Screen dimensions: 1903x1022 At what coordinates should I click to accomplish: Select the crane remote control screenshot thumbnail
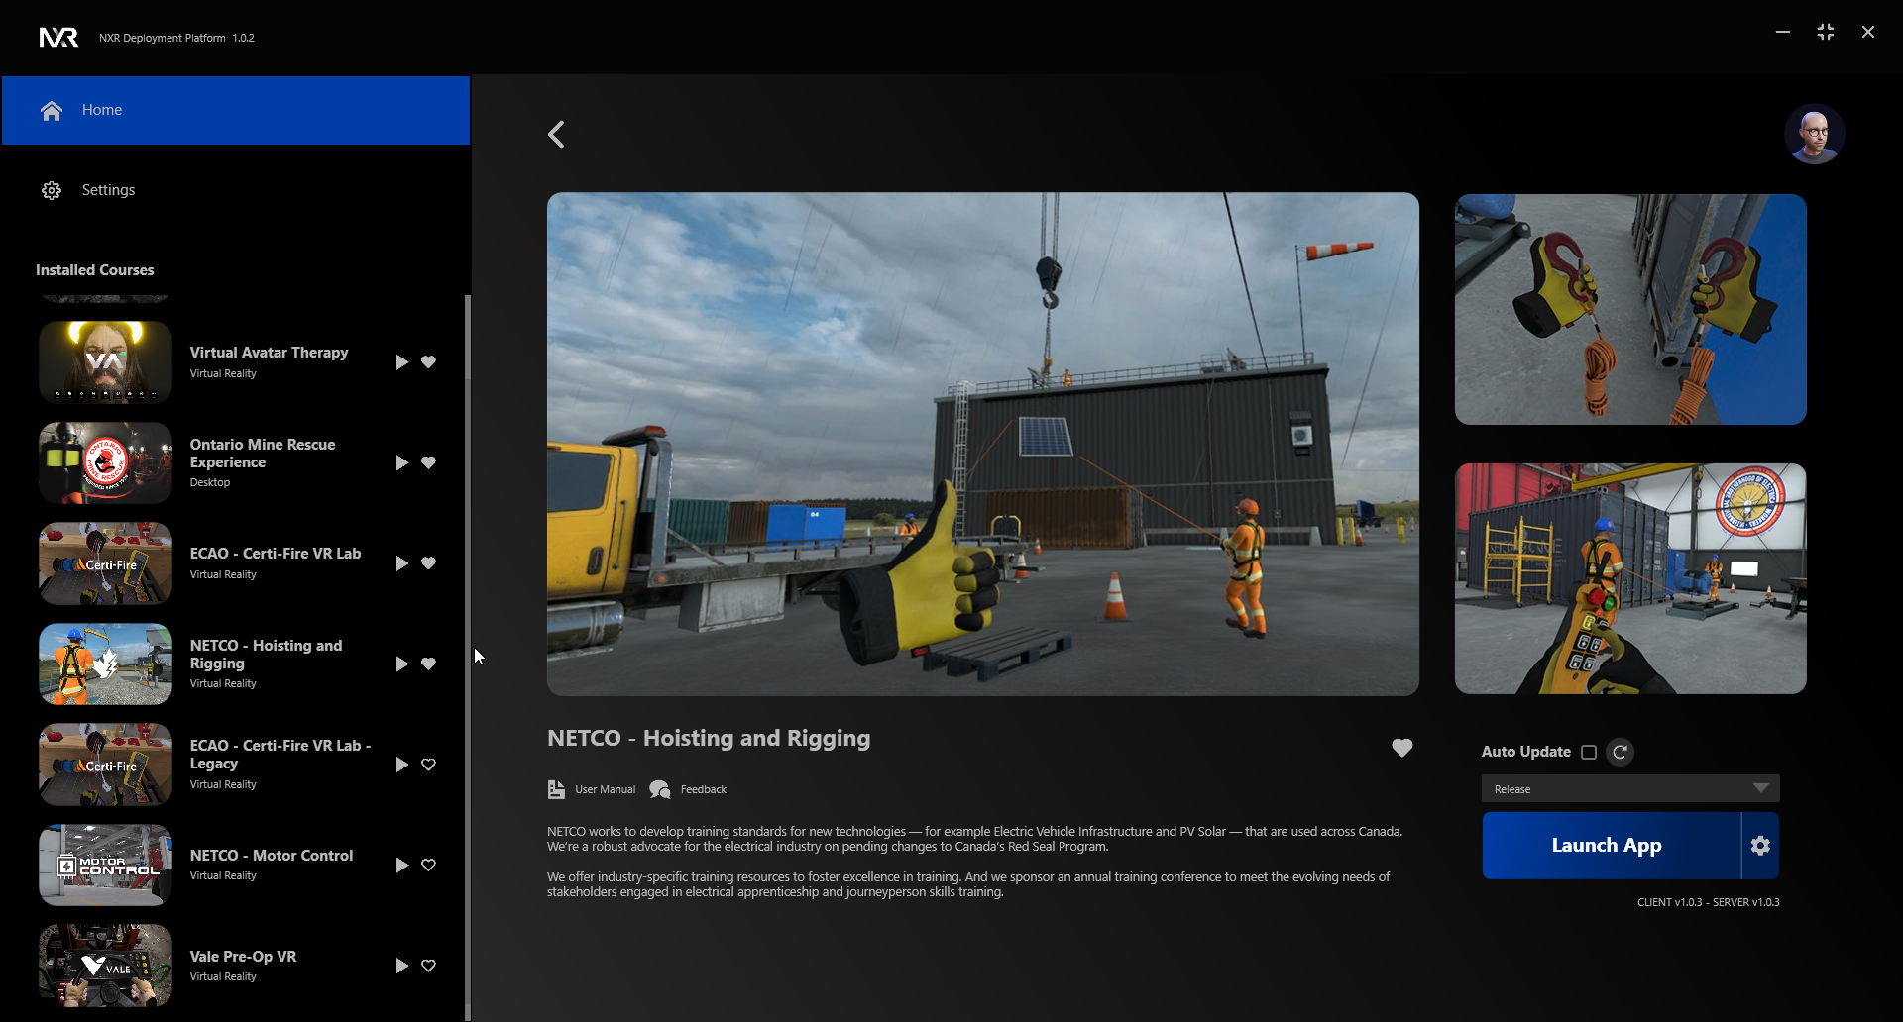tap(1630, 578)
